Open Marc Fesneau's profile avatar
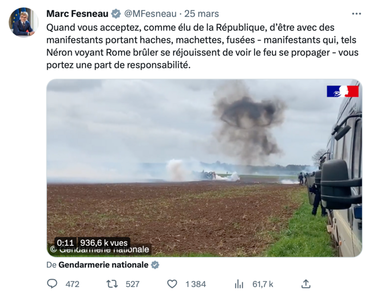 (x=23, y=22)
